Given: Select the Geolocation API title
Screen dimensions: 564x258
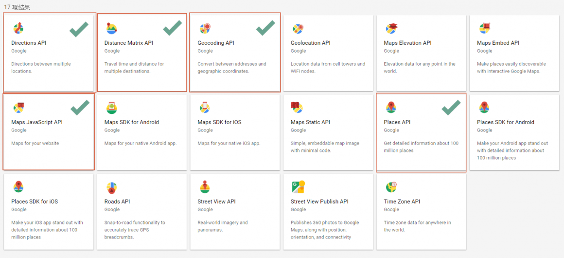Looking at the screenshot, I should (310, 43).
